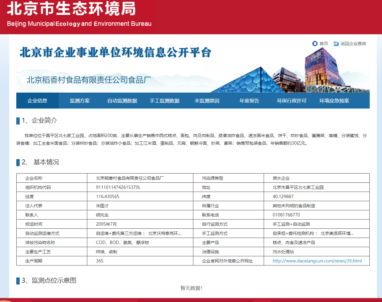Screen dimensions: 382x302
Task: Click the legal representative name 毕国才
Action: coord(102,206)
